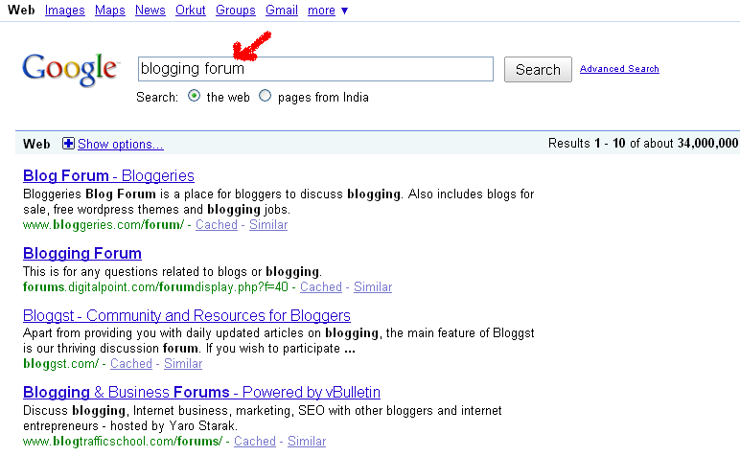
Task: Open Bloggst Community and Resources result
Action: point(187,315)
